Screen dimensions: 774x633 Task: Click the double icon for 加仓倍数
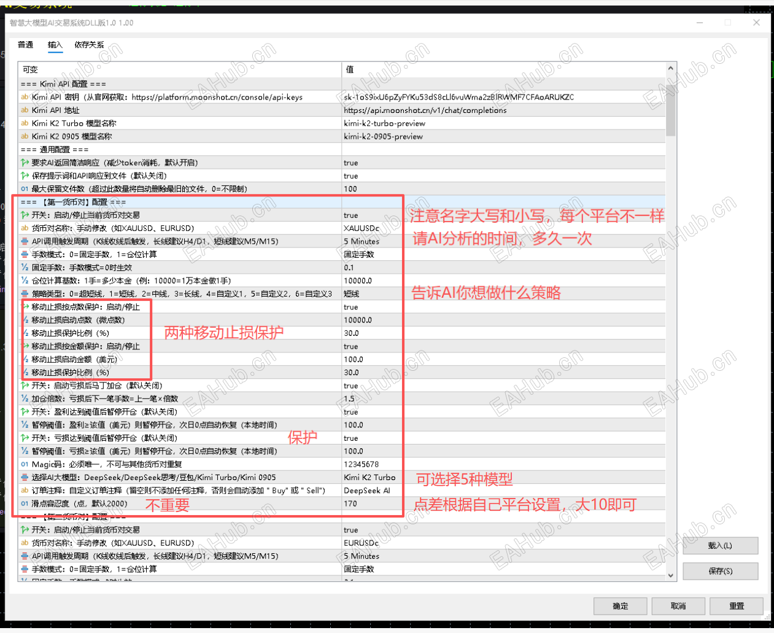[25, 398]
